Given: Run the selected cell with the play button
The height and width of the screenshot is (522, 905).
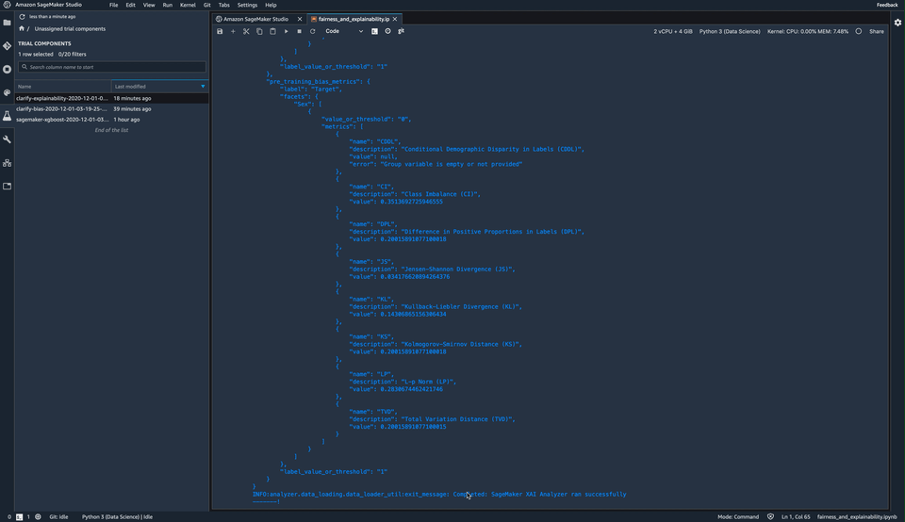Looking at the screenshot, I should click(x=286, y=31).
